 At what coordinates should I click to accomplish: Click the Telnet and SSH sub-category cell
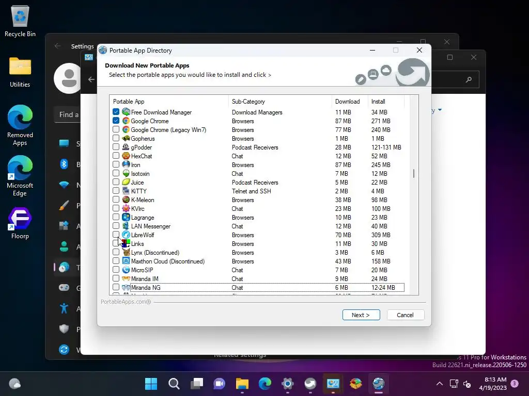tap(252, 191)
